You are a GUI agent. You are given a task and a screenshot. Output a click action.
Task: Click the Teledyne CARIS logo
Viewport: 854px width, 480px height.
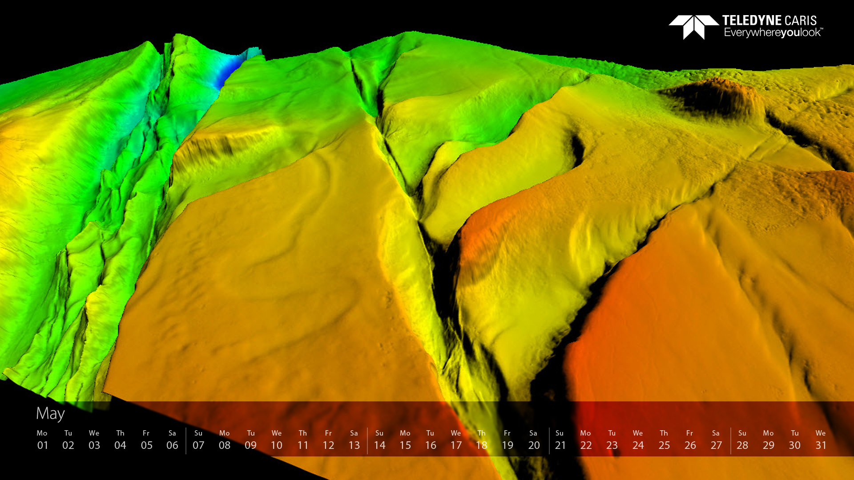point(746,27)
